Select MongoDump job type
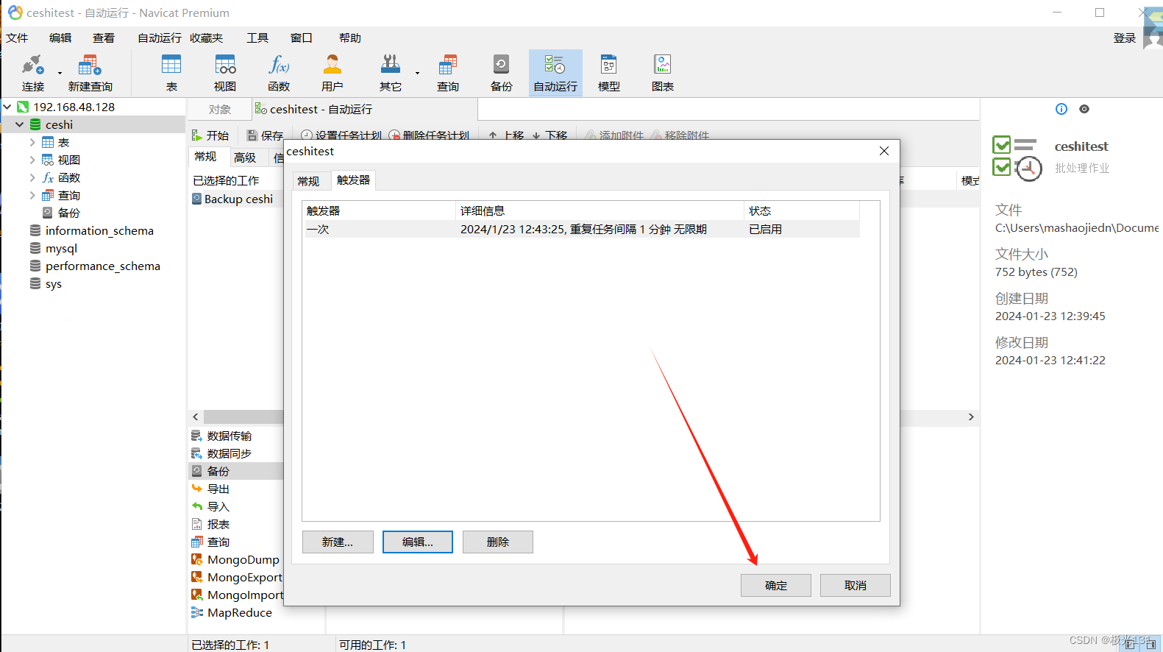 point(235,559)
